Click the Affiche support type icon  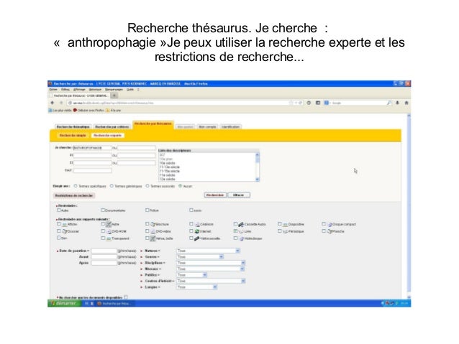65,225
